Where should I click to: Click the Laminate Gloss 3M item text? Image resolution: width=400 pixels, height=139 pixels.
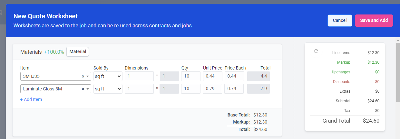(x=43, y=89)
